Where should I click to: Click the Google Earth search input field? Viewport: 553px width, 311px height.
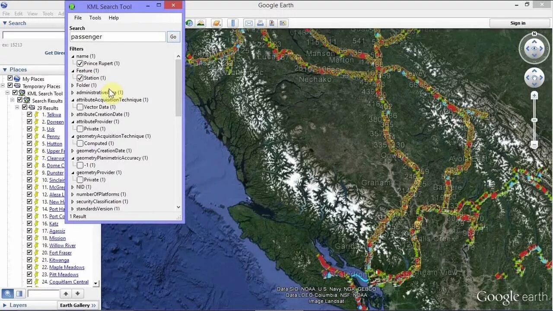coord(34,35)
